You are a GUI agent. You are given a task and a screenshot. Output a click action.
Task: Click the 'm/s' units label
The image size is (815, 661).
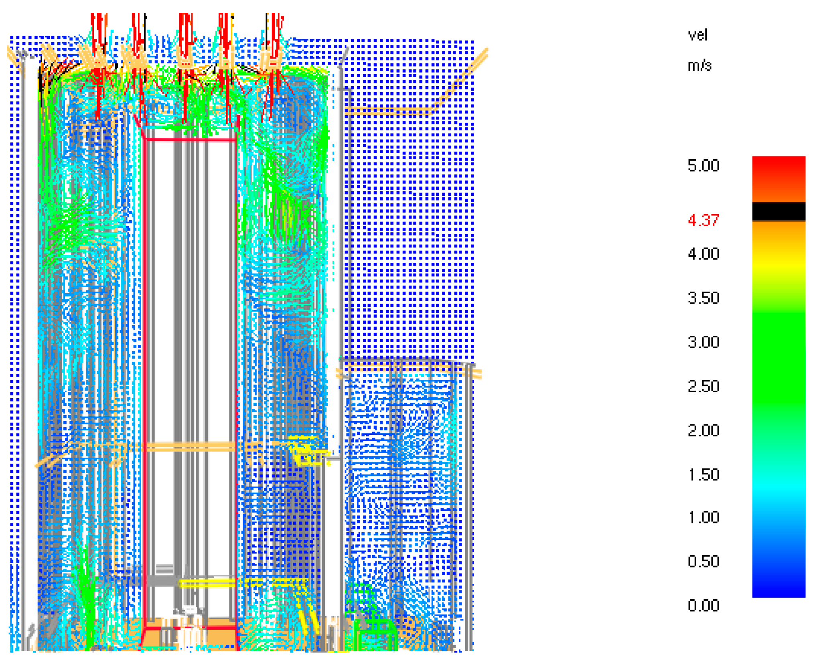tap(699, 65)
